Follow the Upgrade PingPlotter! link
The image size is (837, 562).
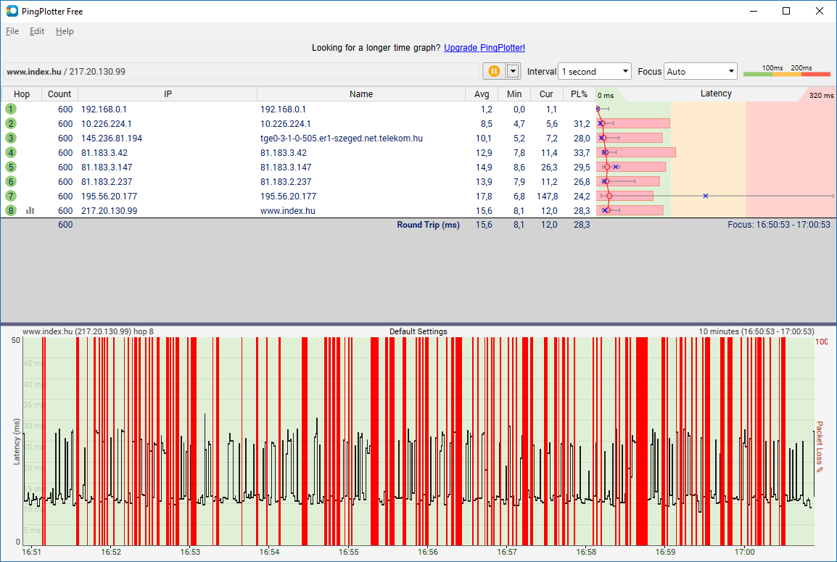coord(484,48)
